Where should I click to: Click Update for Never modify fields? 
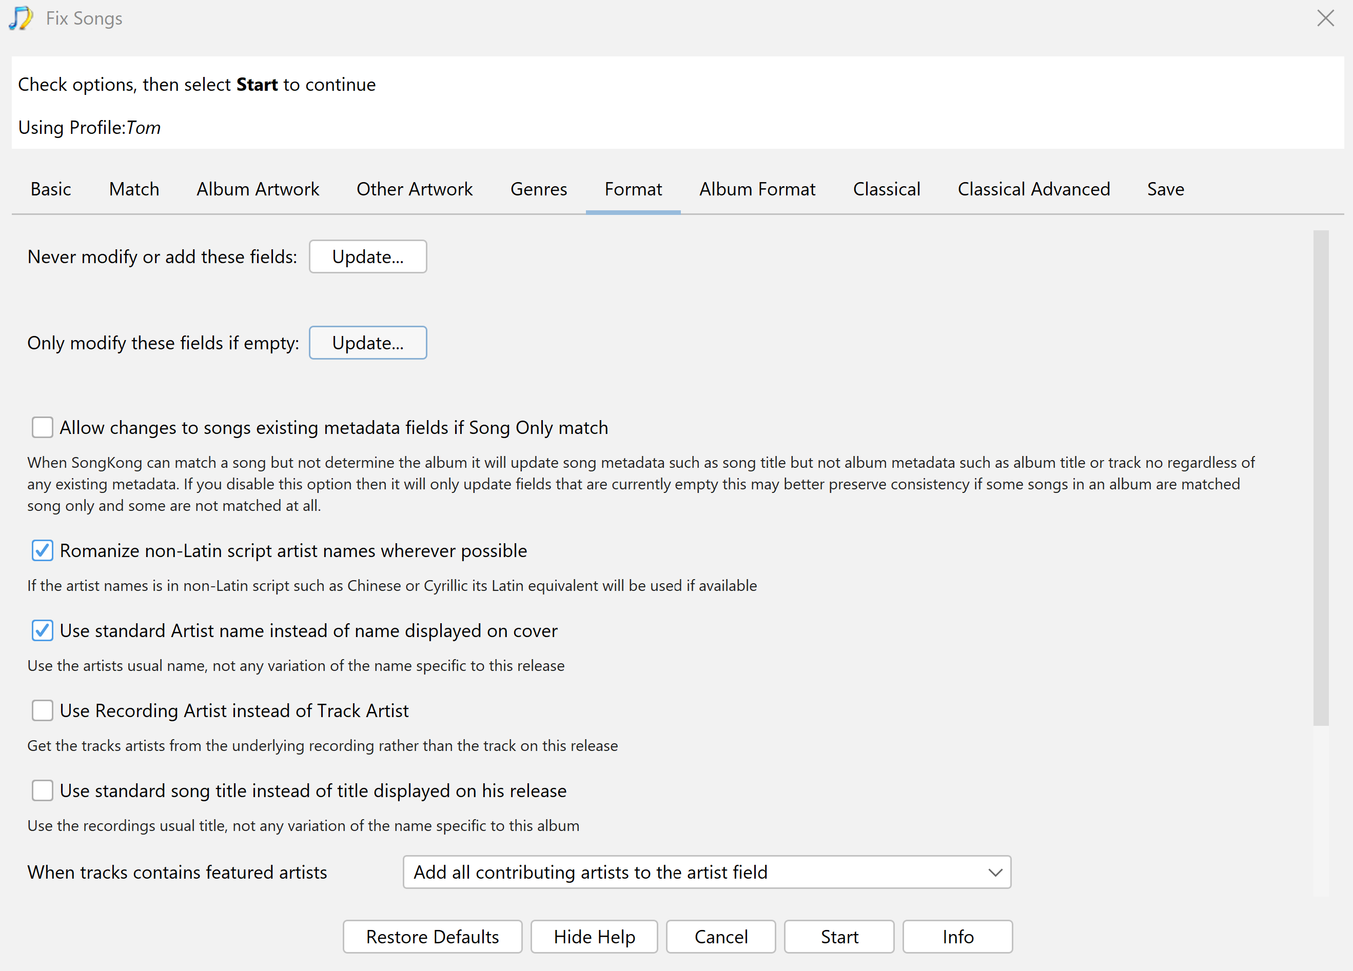[x=367, y=256]
